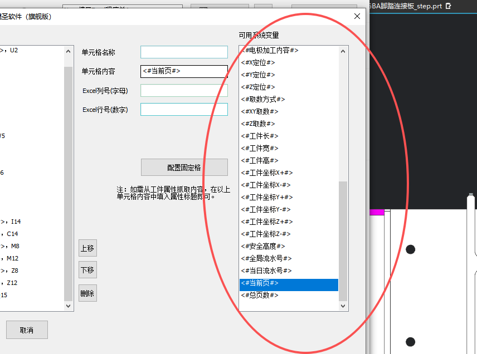Click the 删除 button
The image size is (477, 354).
pyautogui.click(x=87, y=293)
